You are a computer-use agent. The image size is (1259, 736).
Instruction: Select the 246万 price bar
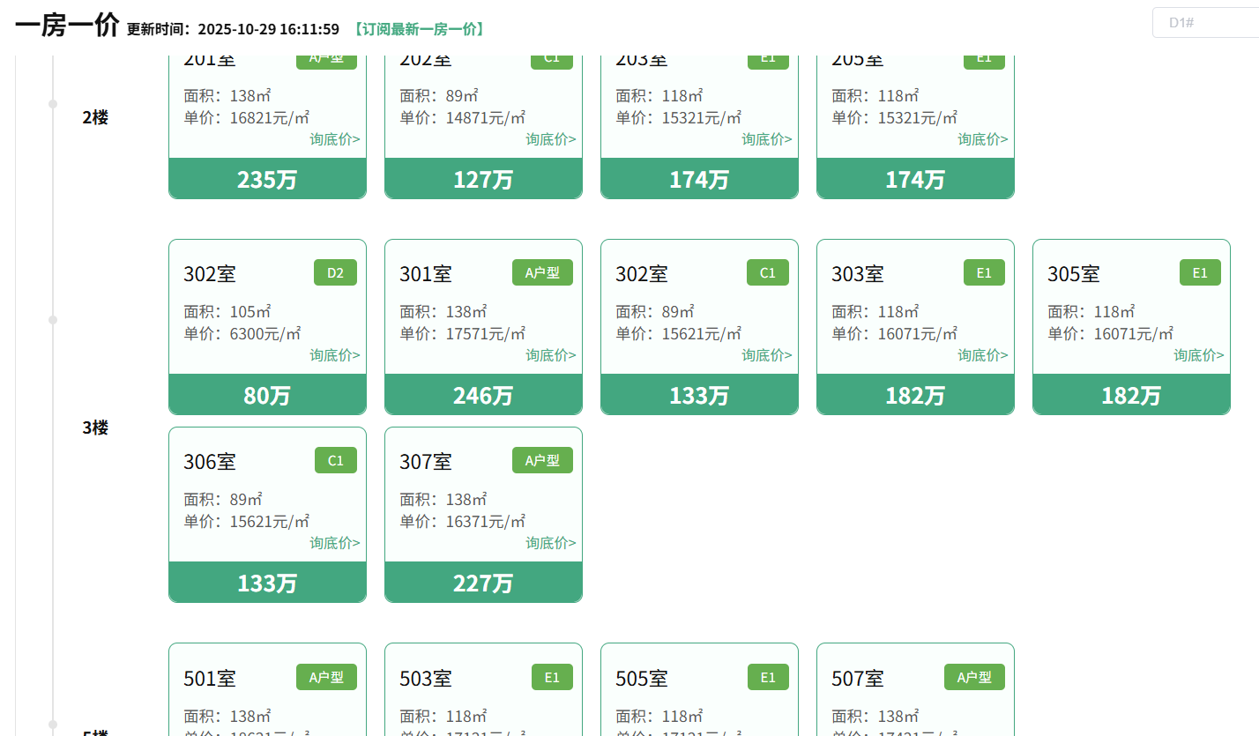point(483,395)
